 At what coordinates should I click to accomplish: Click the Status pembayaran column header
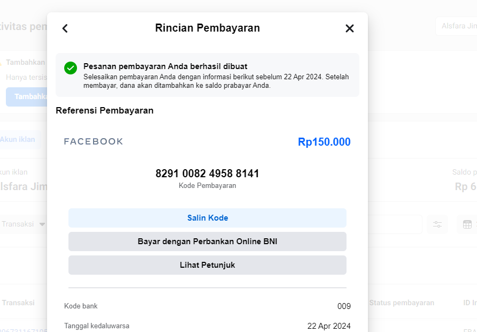pyautogui.click(x=401, y=303)
